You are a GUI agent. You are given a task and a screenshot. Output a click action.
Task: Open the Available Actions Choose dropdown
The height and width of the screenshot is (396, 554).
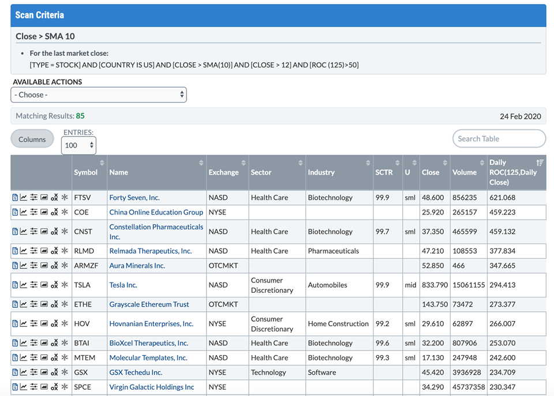[99, 95]
